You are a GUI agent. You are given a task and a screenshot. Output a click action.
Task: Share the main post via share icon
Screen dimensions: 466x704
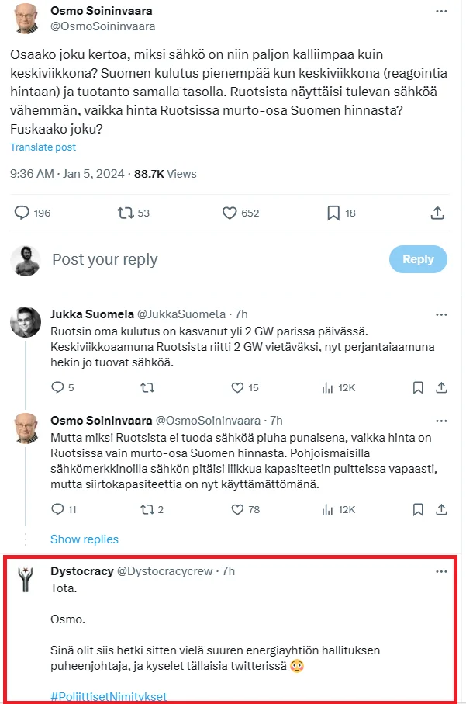[x=437, y=213]
